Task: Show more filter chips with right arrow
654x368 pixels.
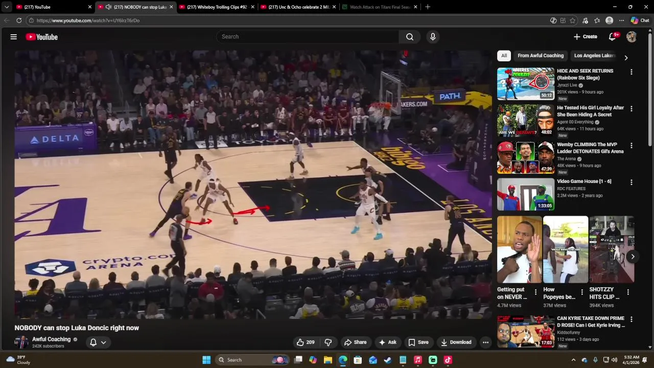Action: (x=626, y=58)
